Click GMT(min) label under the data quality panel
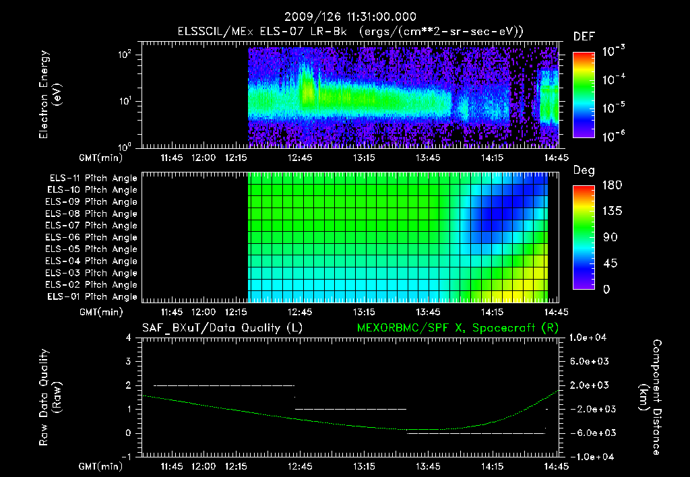 [x=101, y=466]
